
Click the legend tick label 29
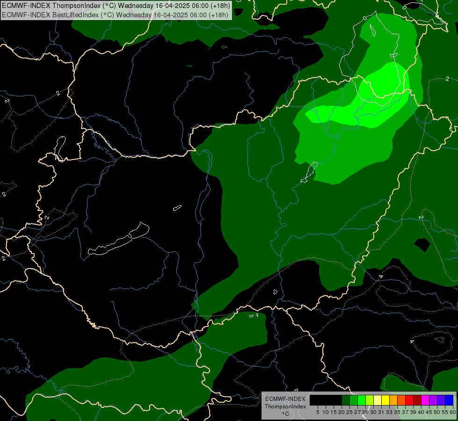point(365,412)
